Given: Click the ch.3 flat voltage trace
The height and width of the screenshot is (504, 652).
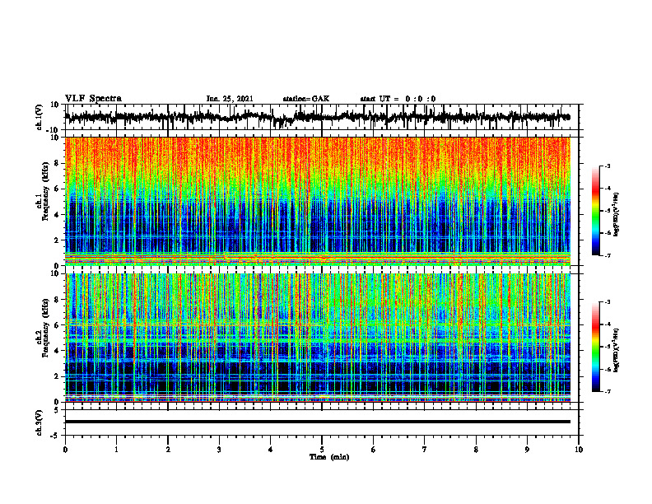Looking at the screenshot, I should (318, 422).
